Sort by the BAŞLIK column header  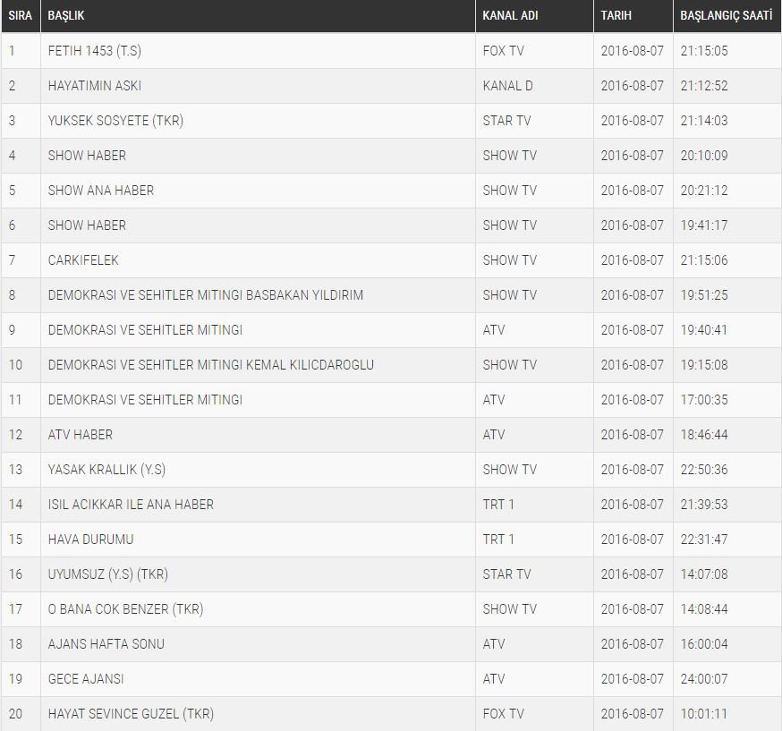(x=67, y=16)
